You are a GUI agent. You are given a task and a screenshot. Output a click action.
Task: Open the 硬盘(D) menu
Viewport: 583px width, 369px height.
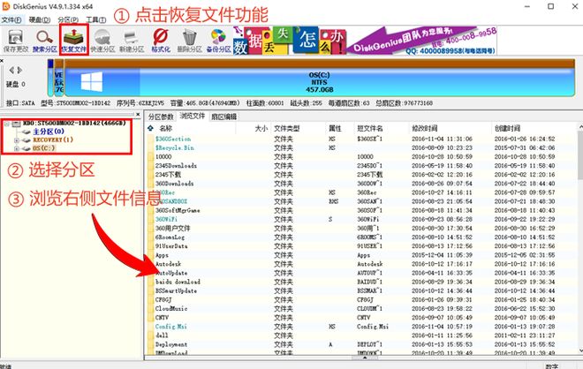click(40, 19)
